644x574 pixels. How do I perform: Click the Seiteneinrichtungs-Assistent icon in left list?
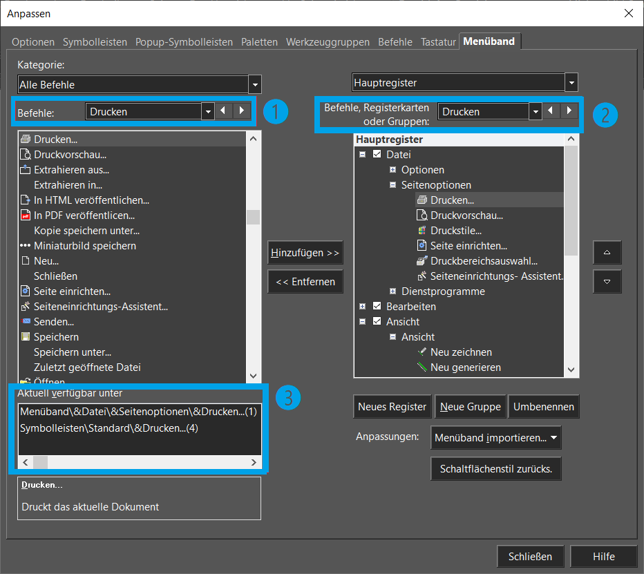click(x=26, y=306)
